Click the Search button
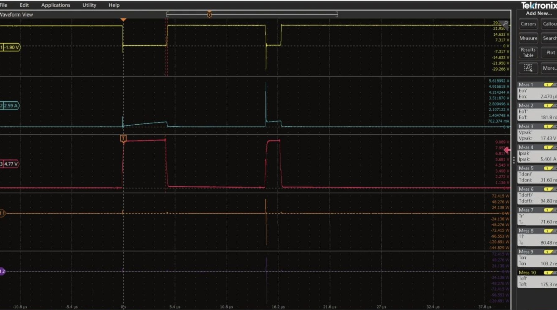The height and width of the screenshot is (310, 557). 549,38
